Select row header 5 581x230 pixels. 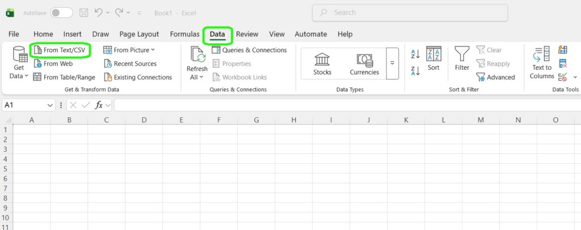click(6, 169)
